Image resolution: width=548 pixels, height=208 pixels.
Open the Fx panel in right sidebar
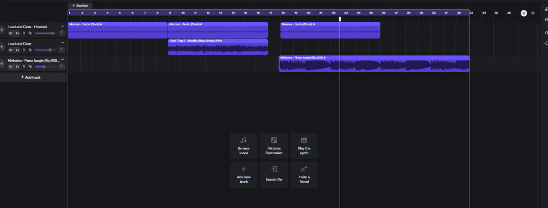pos(546,20)
